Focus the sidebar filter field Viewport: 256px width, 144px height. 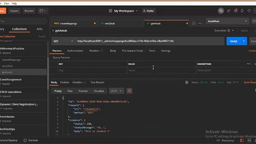point(23,21)
